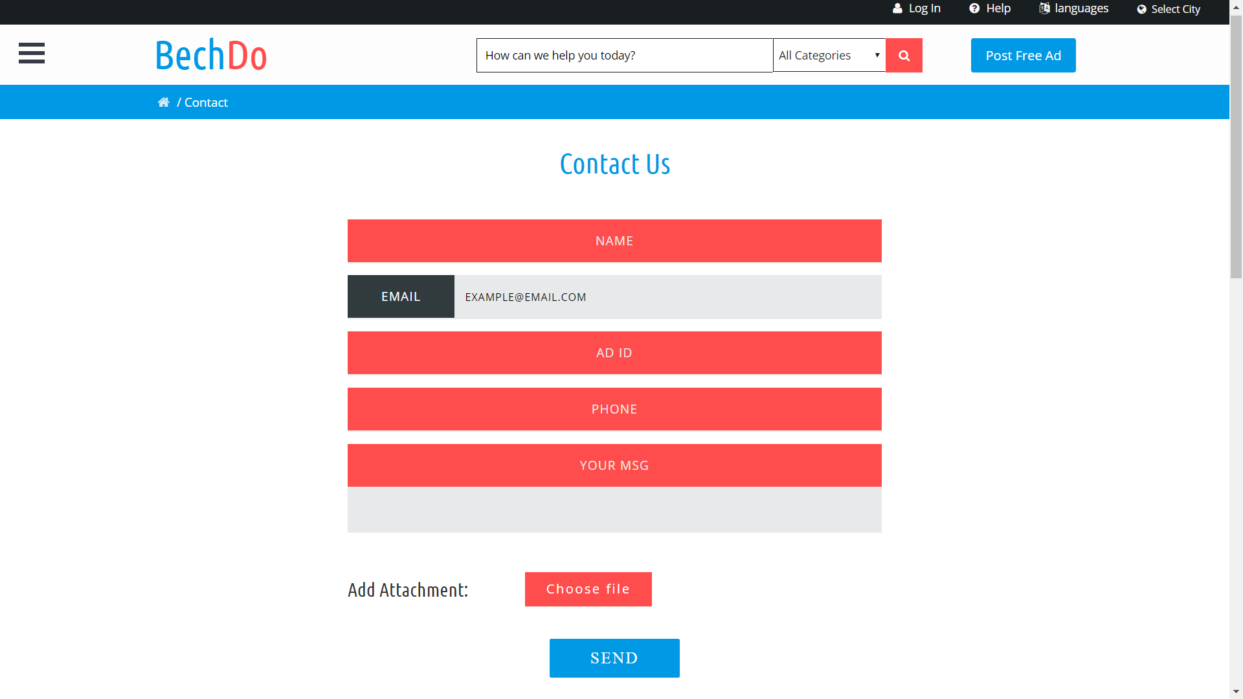Open the Select City menu

[1175, 9]
